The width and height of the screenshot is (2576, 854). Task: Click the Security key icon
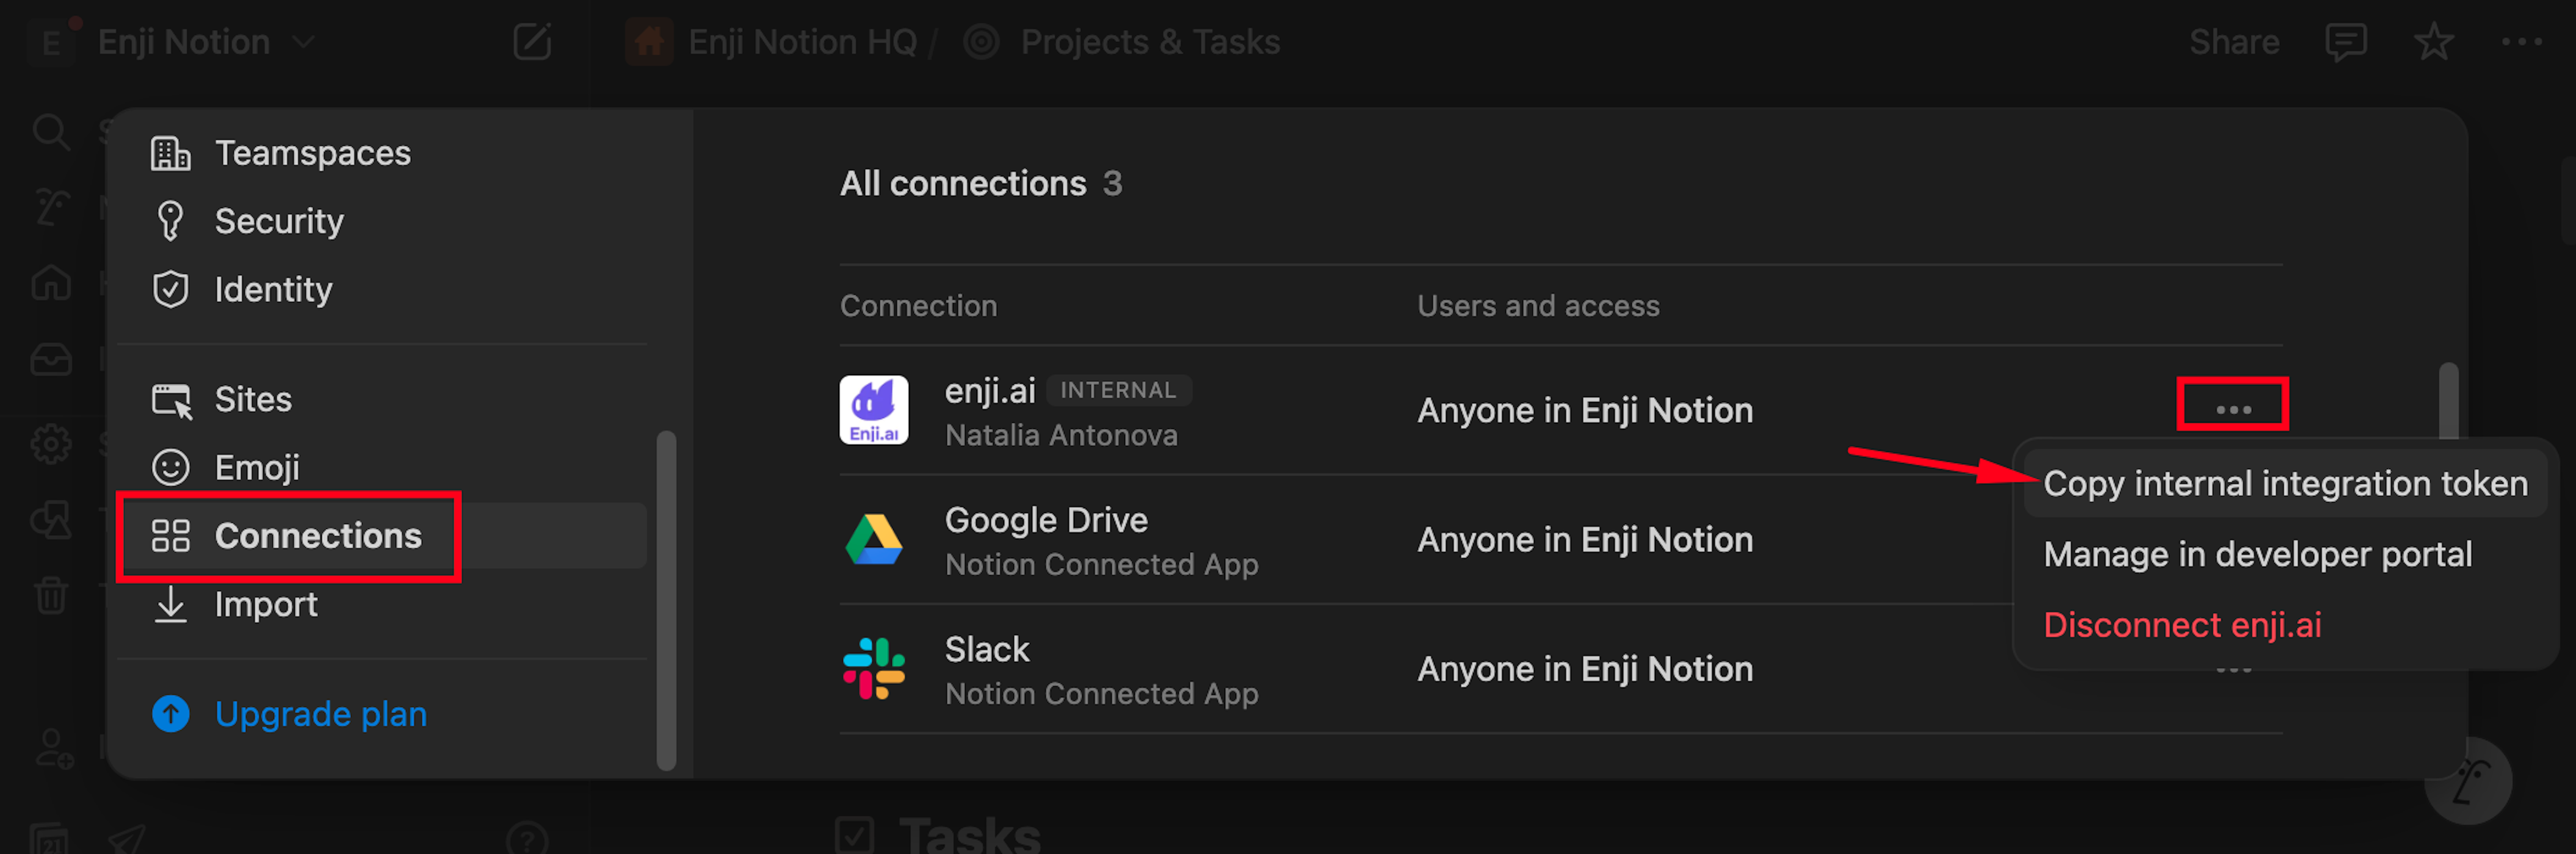click(x=170, y=221)
